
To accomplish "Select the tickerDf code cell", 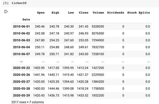I will coord(80,3).
